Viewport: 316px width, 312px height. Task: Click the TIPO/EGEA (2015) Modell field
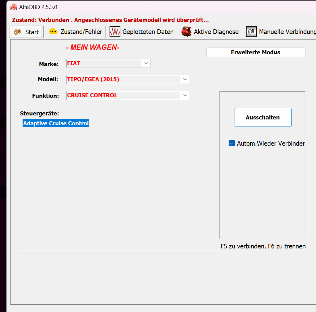(x=93, y=79)
